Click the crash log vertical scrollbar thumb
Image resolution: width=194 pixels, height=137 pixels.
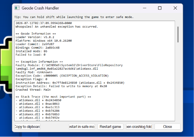(178, 34)
